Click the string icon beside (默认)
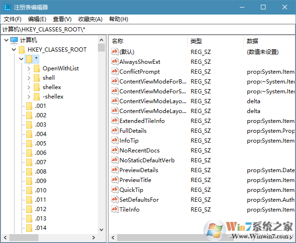The width and height of the screenshot is (296, 243). (115, 52)
